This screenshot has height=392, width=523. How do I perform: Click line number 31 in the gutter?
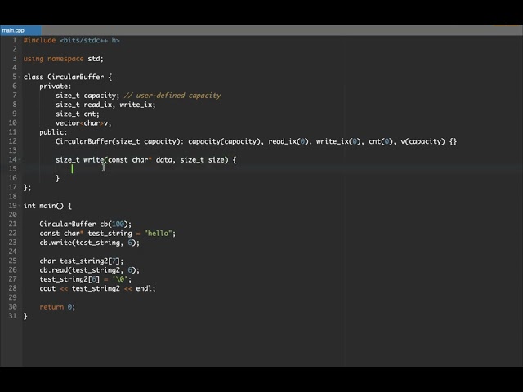(13, 316)
